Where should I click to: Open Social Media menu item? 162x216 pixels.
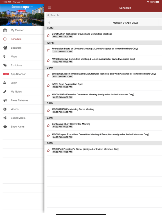click(22, 118)
